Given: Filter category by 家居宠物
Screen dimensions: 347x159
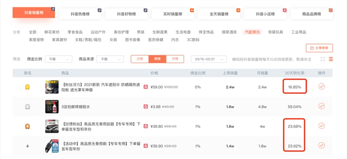Looking at the screenshot, I should 36,40.
